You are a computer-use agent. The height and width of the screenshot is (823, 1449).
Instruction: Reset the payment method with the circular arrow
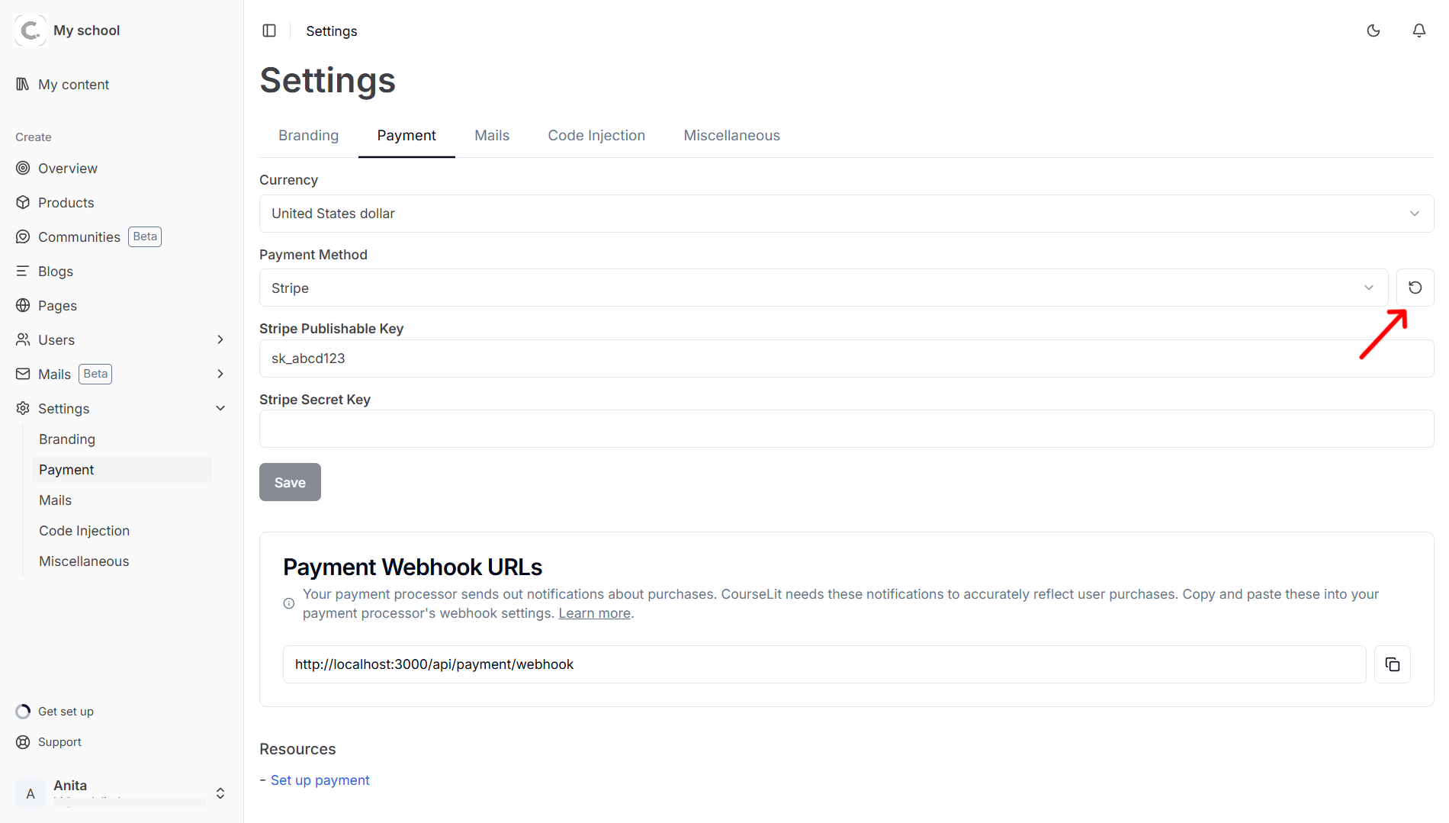[1415, 288]
